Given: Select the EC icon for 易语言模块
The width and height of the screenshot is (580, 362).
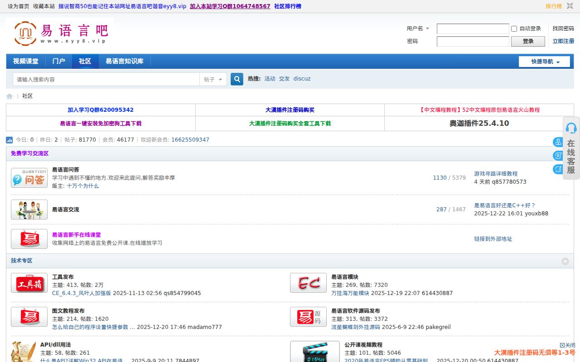Looking at the screenshot, I should click(308, 283).
